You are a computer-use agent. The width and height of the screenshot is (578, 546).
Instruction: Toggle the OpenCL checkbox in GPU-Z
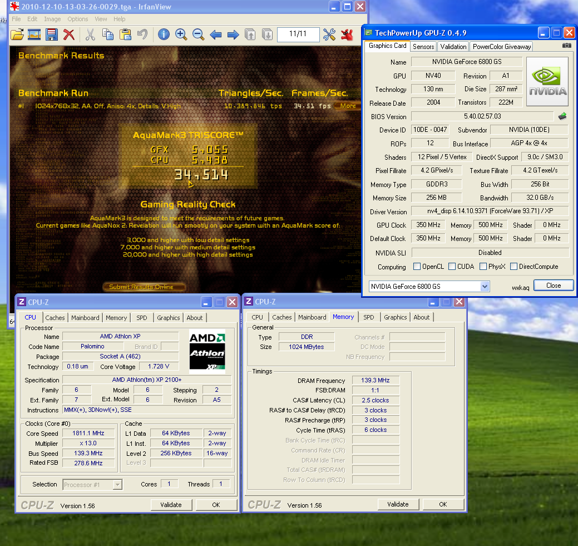pyautogui.click(x=417, y=267)
